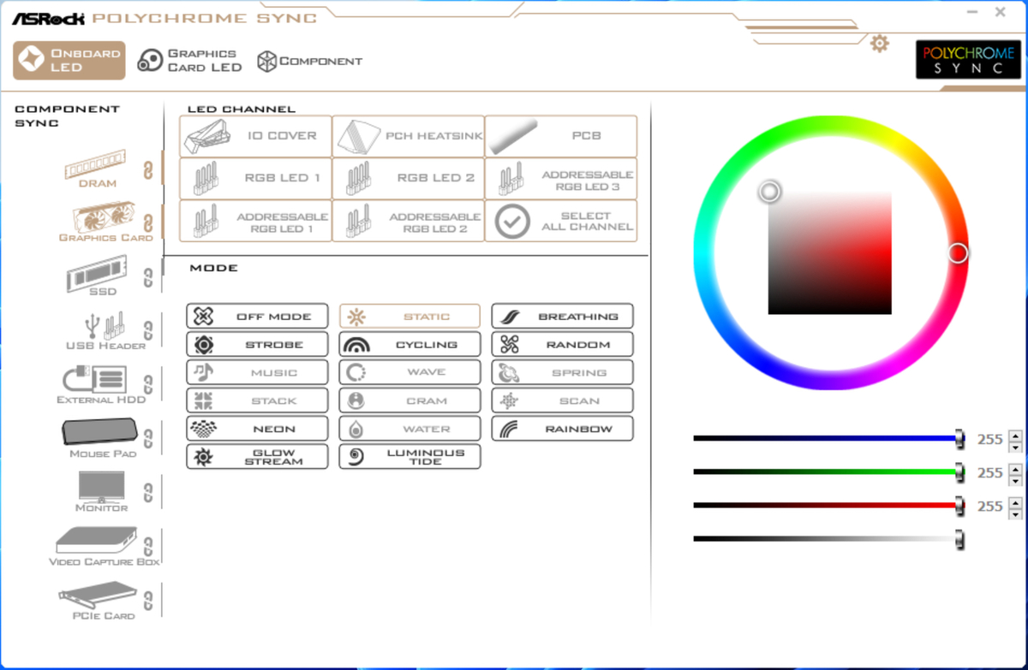This screenshot has width=1028, height=670.
Task: Increase red value with up arrow
Action: tap(1015, 502)
